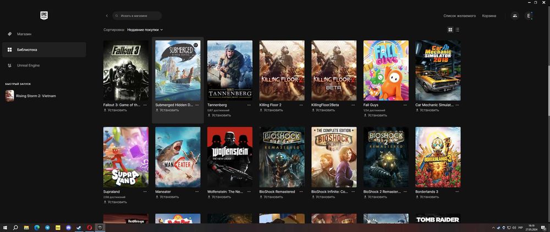
Task: Click the Epic Games Launcher taskbar icon
Action: point(100,228)
